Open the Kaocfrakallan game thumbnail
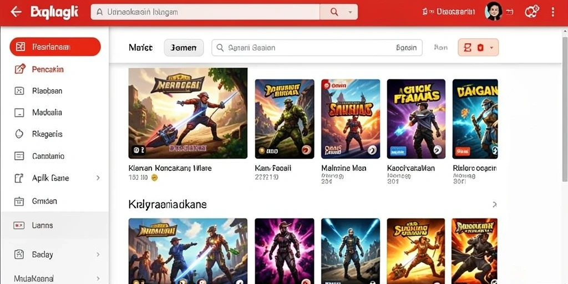 416,119
